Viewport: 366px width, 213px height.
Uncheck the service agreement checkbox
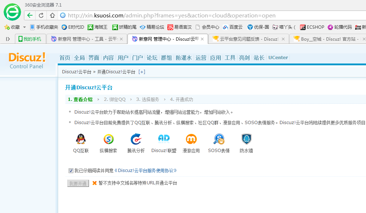click(x=70, y=170)
